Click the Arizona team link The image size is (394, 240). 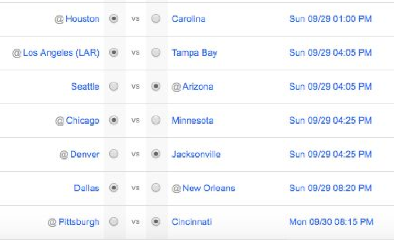198,87
